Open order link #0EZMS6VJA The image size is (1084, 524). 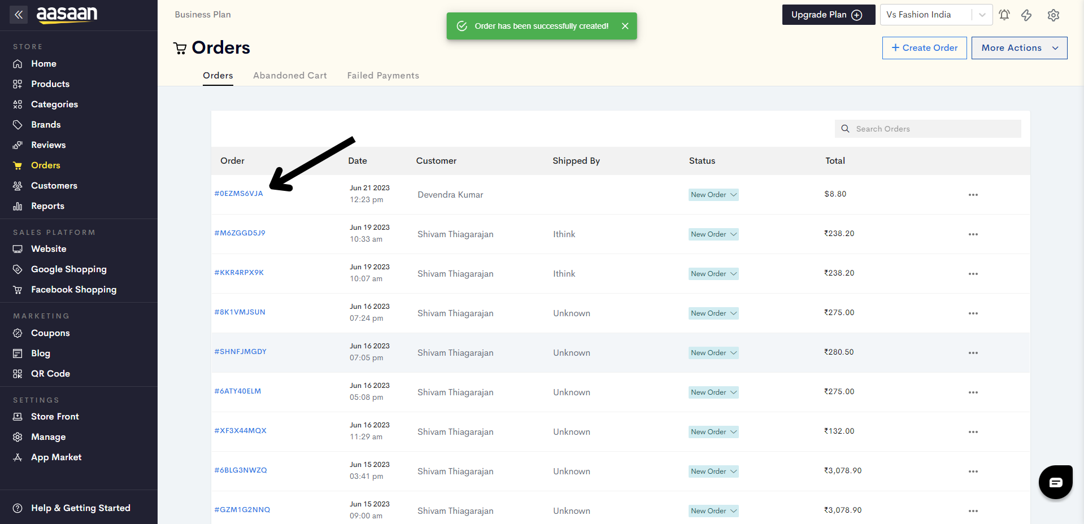(238, 194)
